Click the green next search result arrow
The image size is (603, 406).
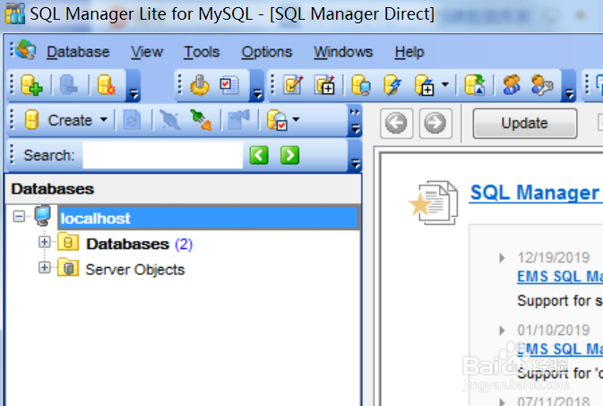(x=290, y=155)
